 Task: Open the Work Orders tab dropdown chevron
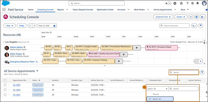point(148,10)
